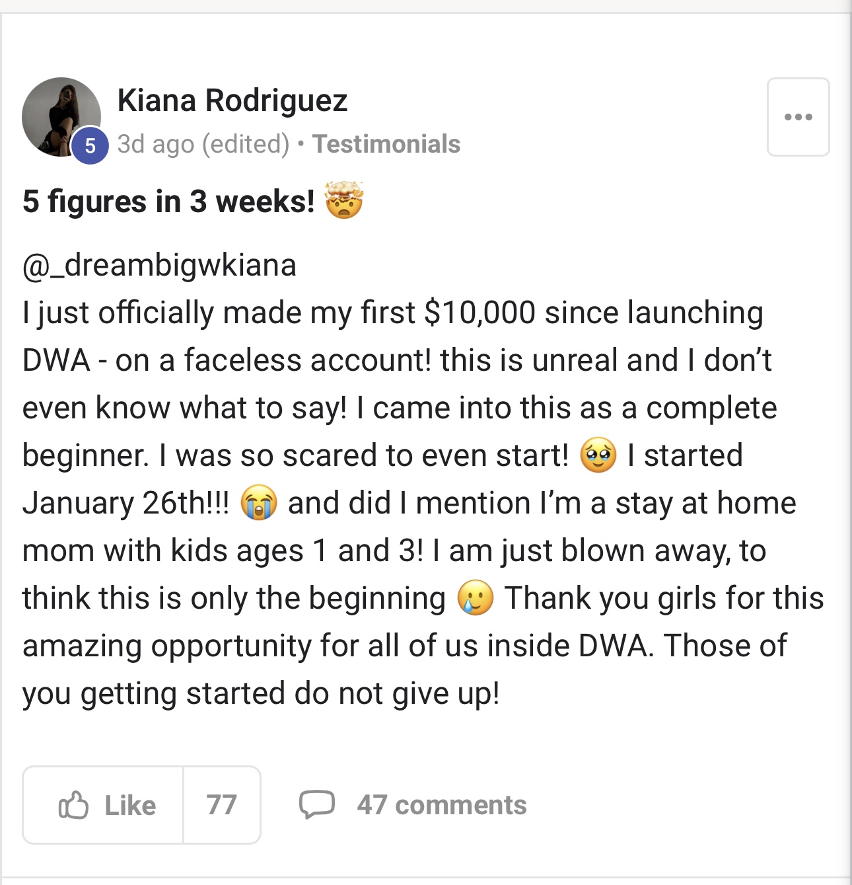The height and width of the screenshot is (885, 852).
Task: Open the three-dot post options menu
Action: point(798,117)
